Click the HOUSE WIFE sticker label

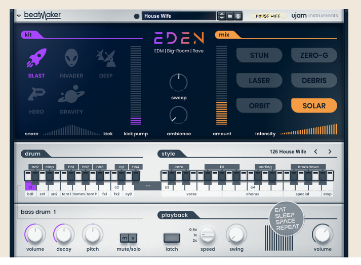click(268, 16)
